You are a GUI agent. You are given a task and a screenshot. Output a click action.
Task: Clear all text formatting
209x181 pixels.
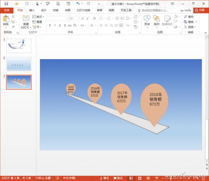[95, 18]
